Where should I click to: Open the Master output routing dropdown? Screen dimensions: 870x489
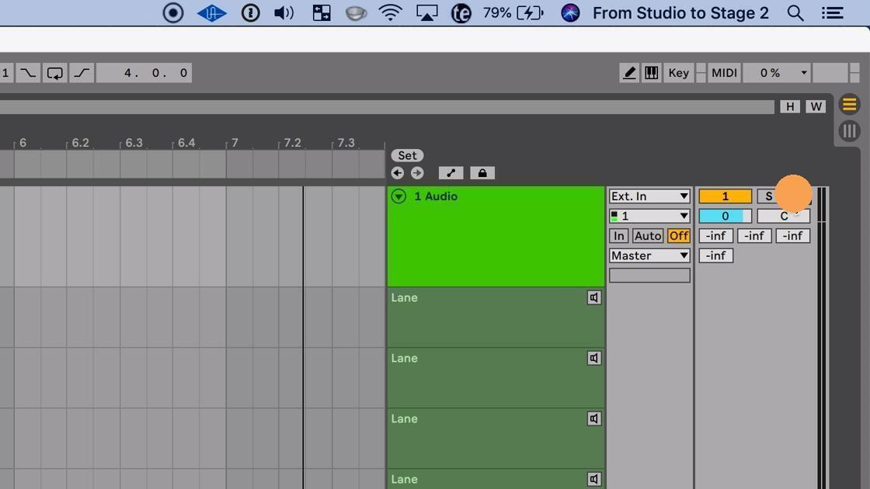[649, 255]
